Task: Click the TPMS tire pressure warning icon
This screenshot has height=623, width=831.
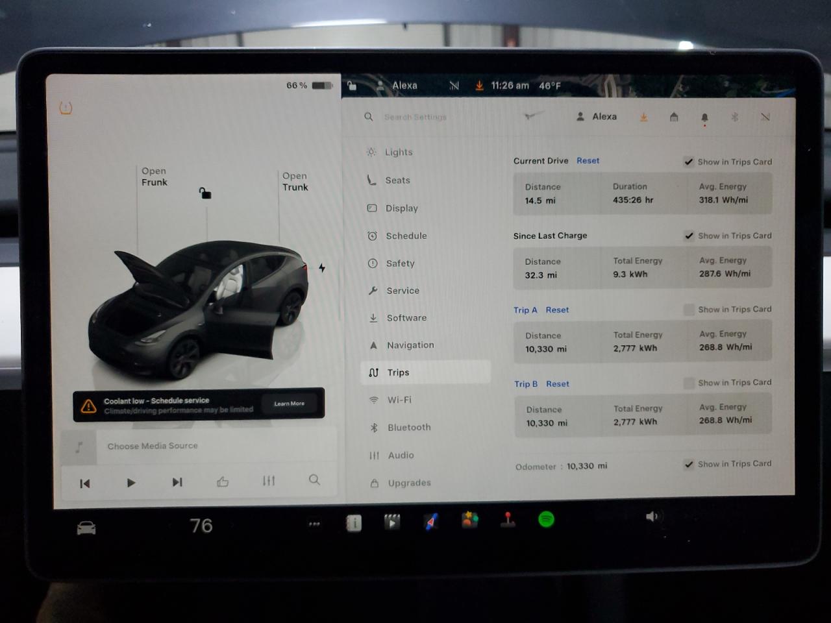Action: click(x=66, y=108)
